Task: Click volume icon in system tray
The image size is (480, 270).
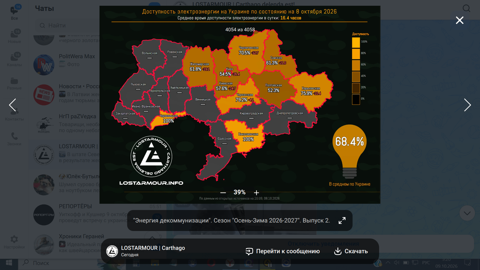Action: pyautogui.click(x=396, y=262)
